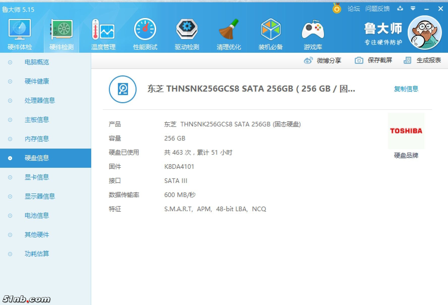Click the 生成报表 button

coord(423,60)
